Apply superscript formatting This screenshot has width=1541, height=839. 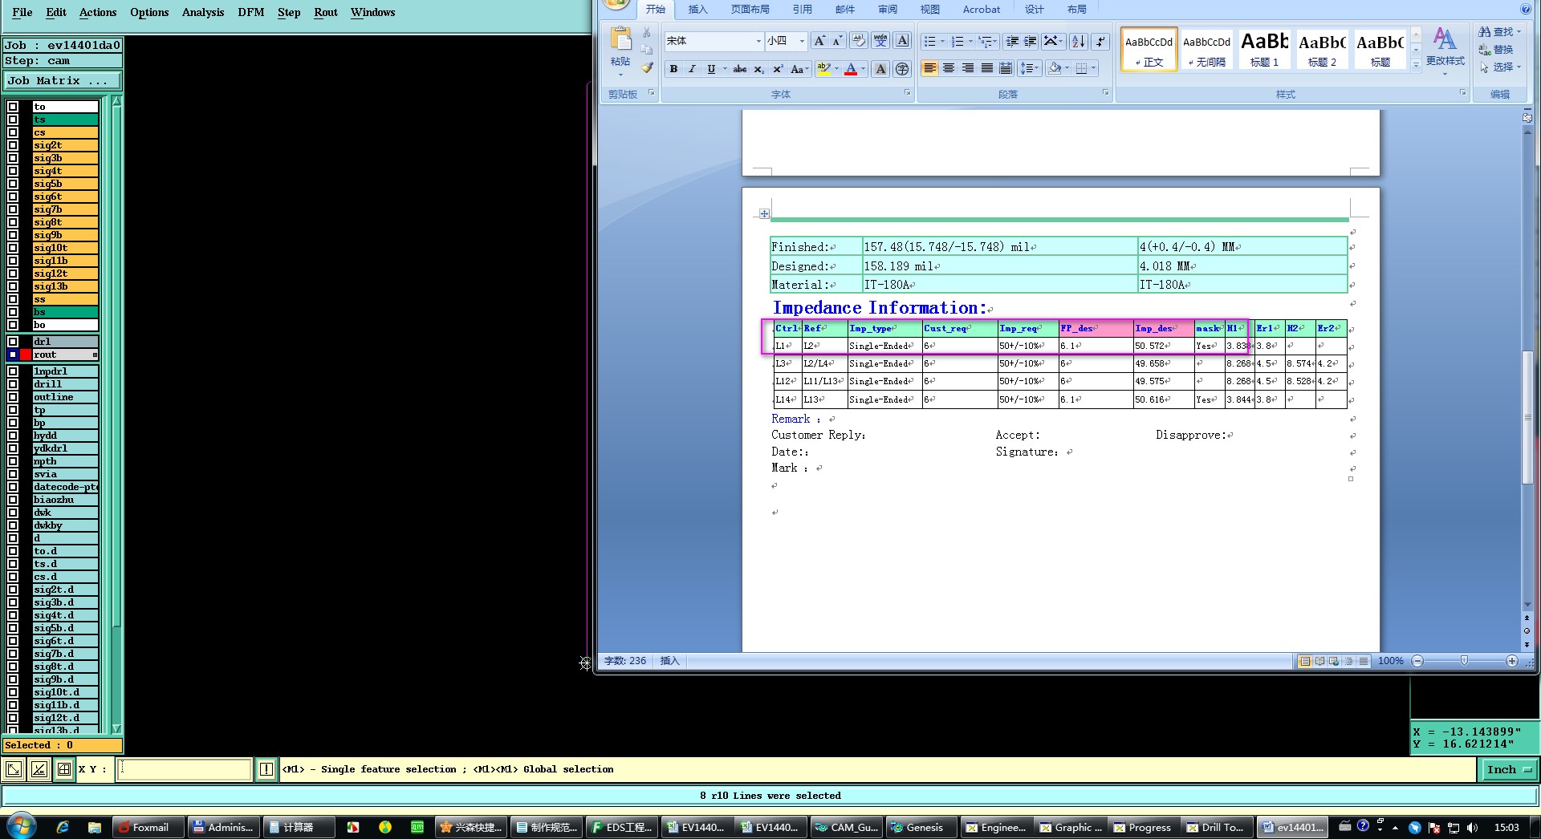click(778, 69)
